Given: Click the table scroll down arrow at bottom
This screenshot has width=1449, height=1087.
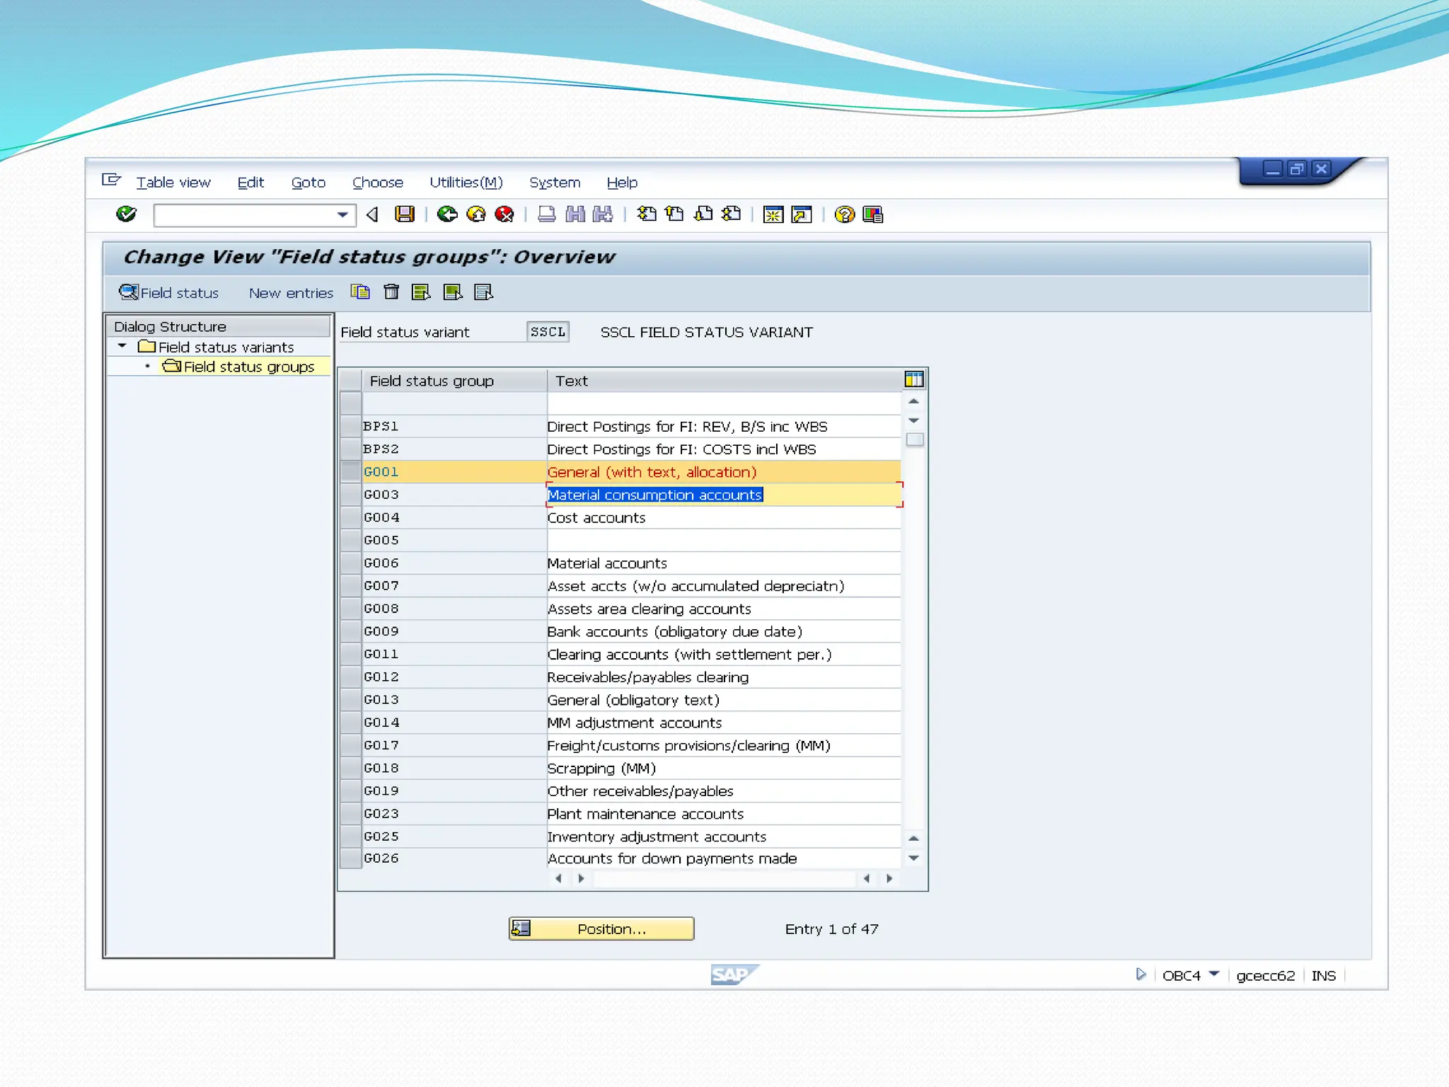Looking at the screenshot, I should (x=913, y=858).
